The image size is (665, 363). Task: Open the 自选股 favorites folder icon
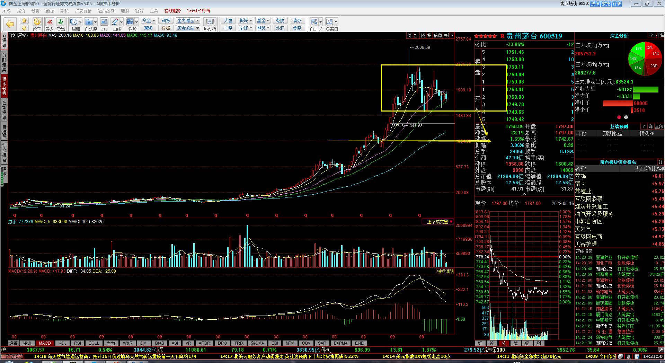[89, 22]
